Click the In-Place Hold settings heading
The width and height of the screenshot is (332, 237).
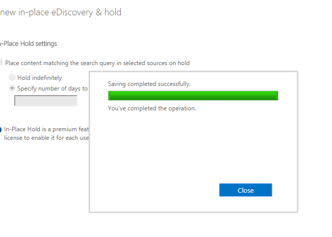(29, 44)
